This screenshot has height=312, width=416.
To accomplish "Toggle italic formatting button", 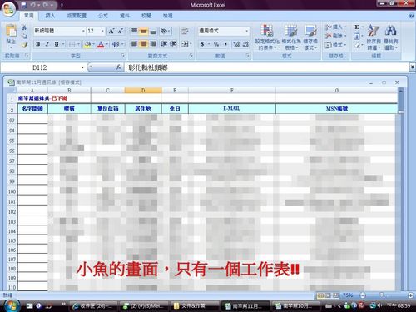I will click(47, 44).
